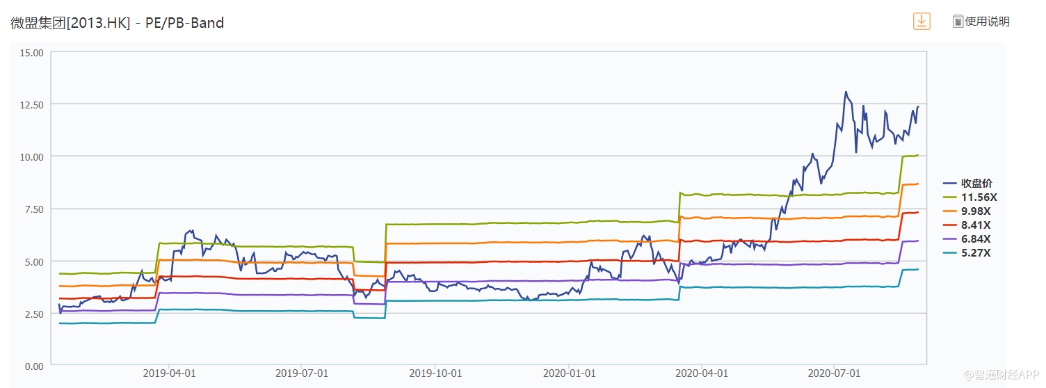The width and height of the screenshot is (1046, 388).
Task: Select the 2020-04-01 date axis label
Action: click(702, 373)
